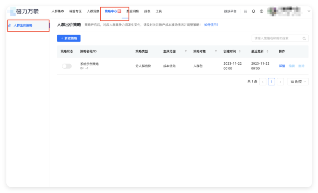Open the 10 条/页 page size dropdown

coord(298,82)
